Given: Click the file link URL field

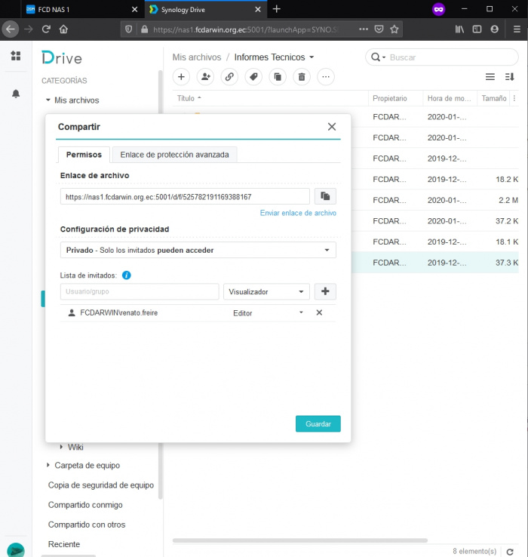Looking at the screenshot, I should (185, 196).
